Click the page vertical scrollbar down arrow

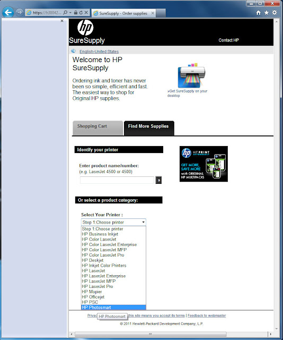(276, 329)
